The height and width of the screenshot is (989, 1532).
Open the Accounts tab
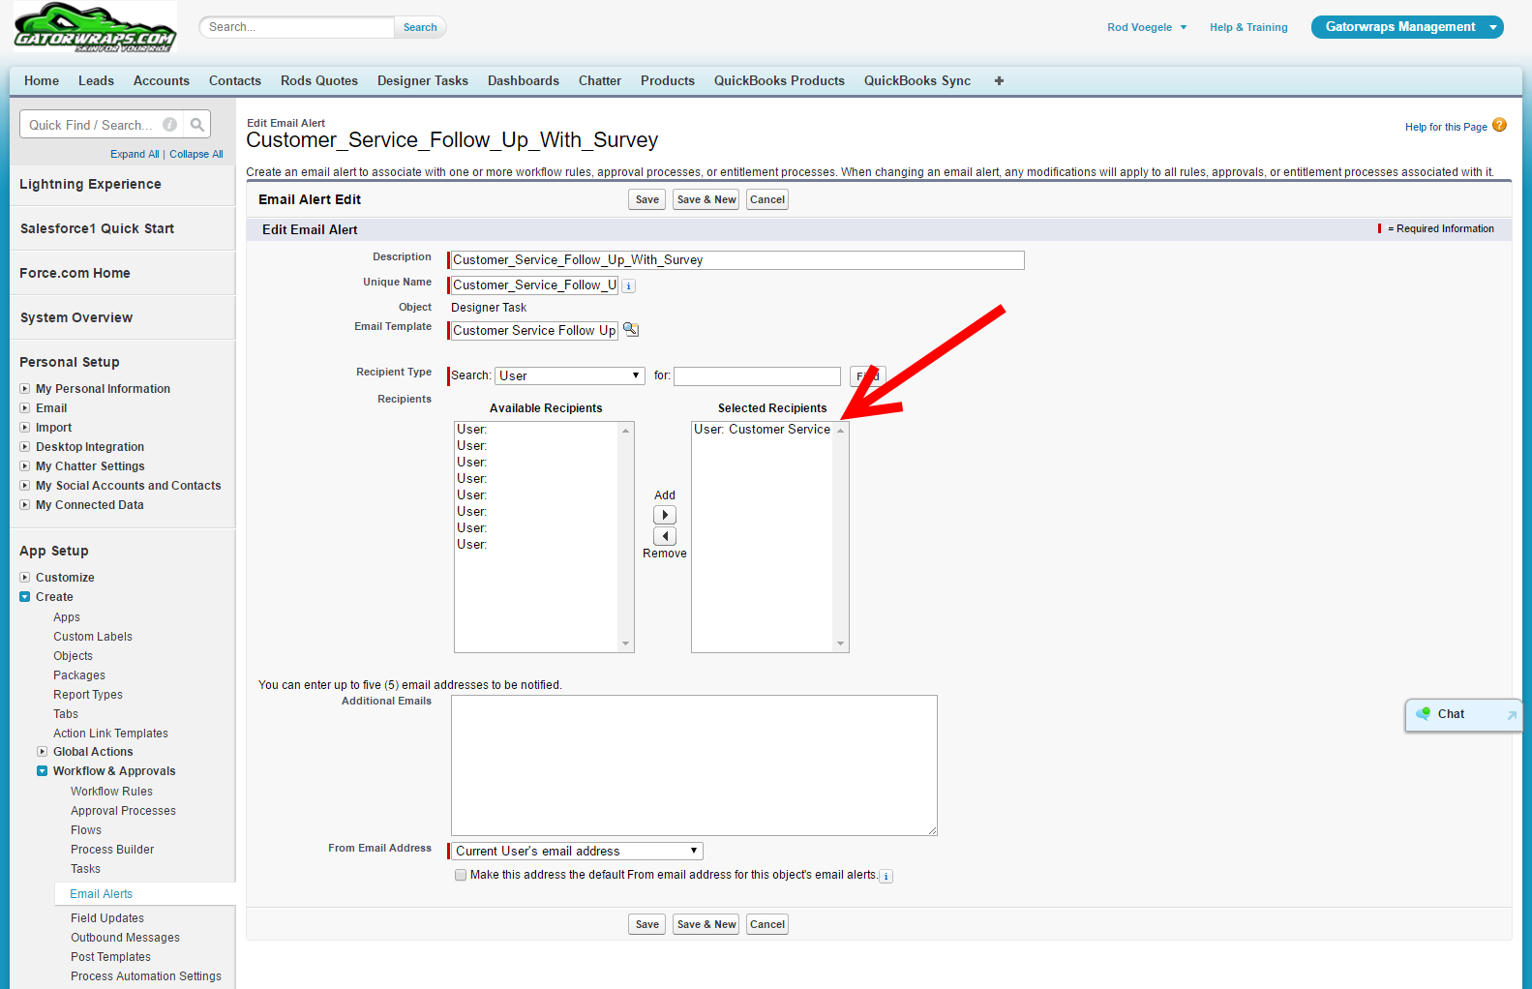(x=162, y=81)
